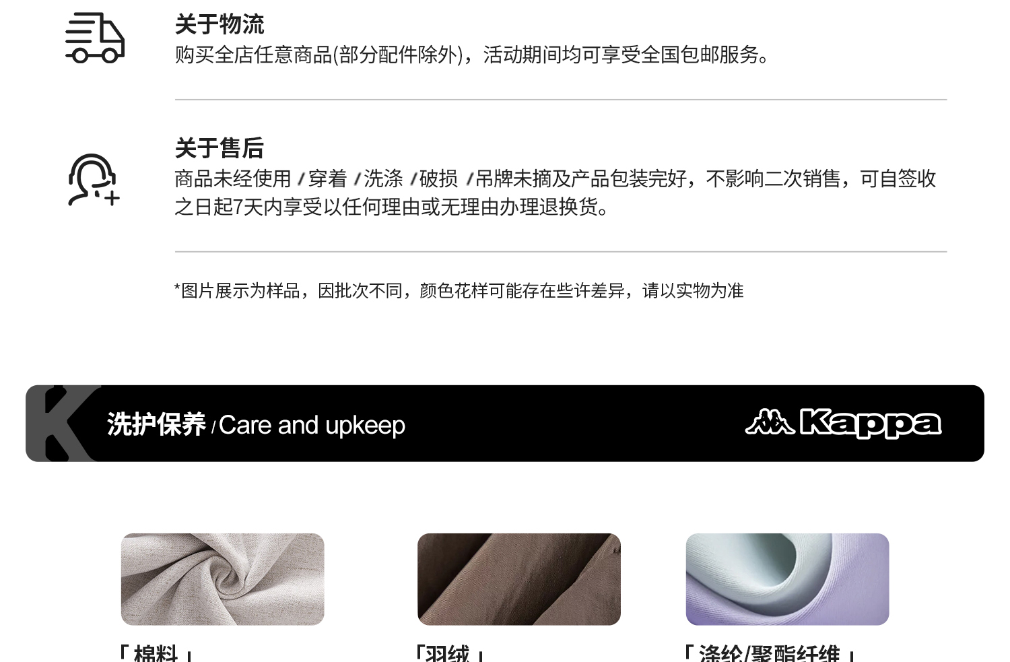Click the 羽绒 fabric label
The height and width of the screenshot is (662, 1010).
449,653
